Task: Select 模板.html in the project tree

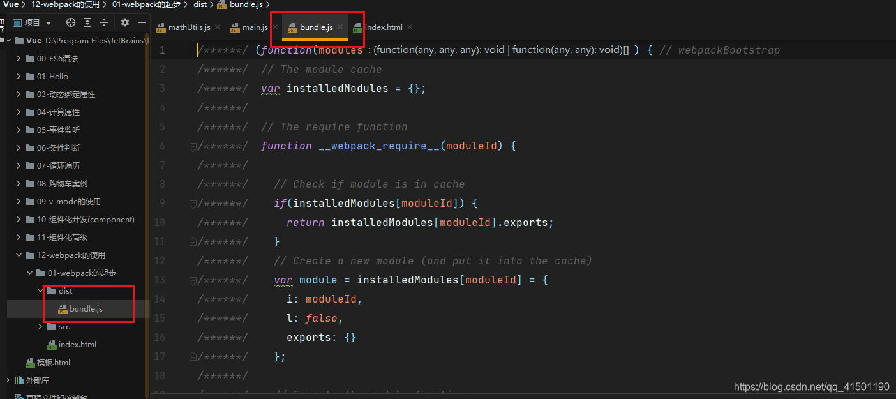Action: pos(54,362)
